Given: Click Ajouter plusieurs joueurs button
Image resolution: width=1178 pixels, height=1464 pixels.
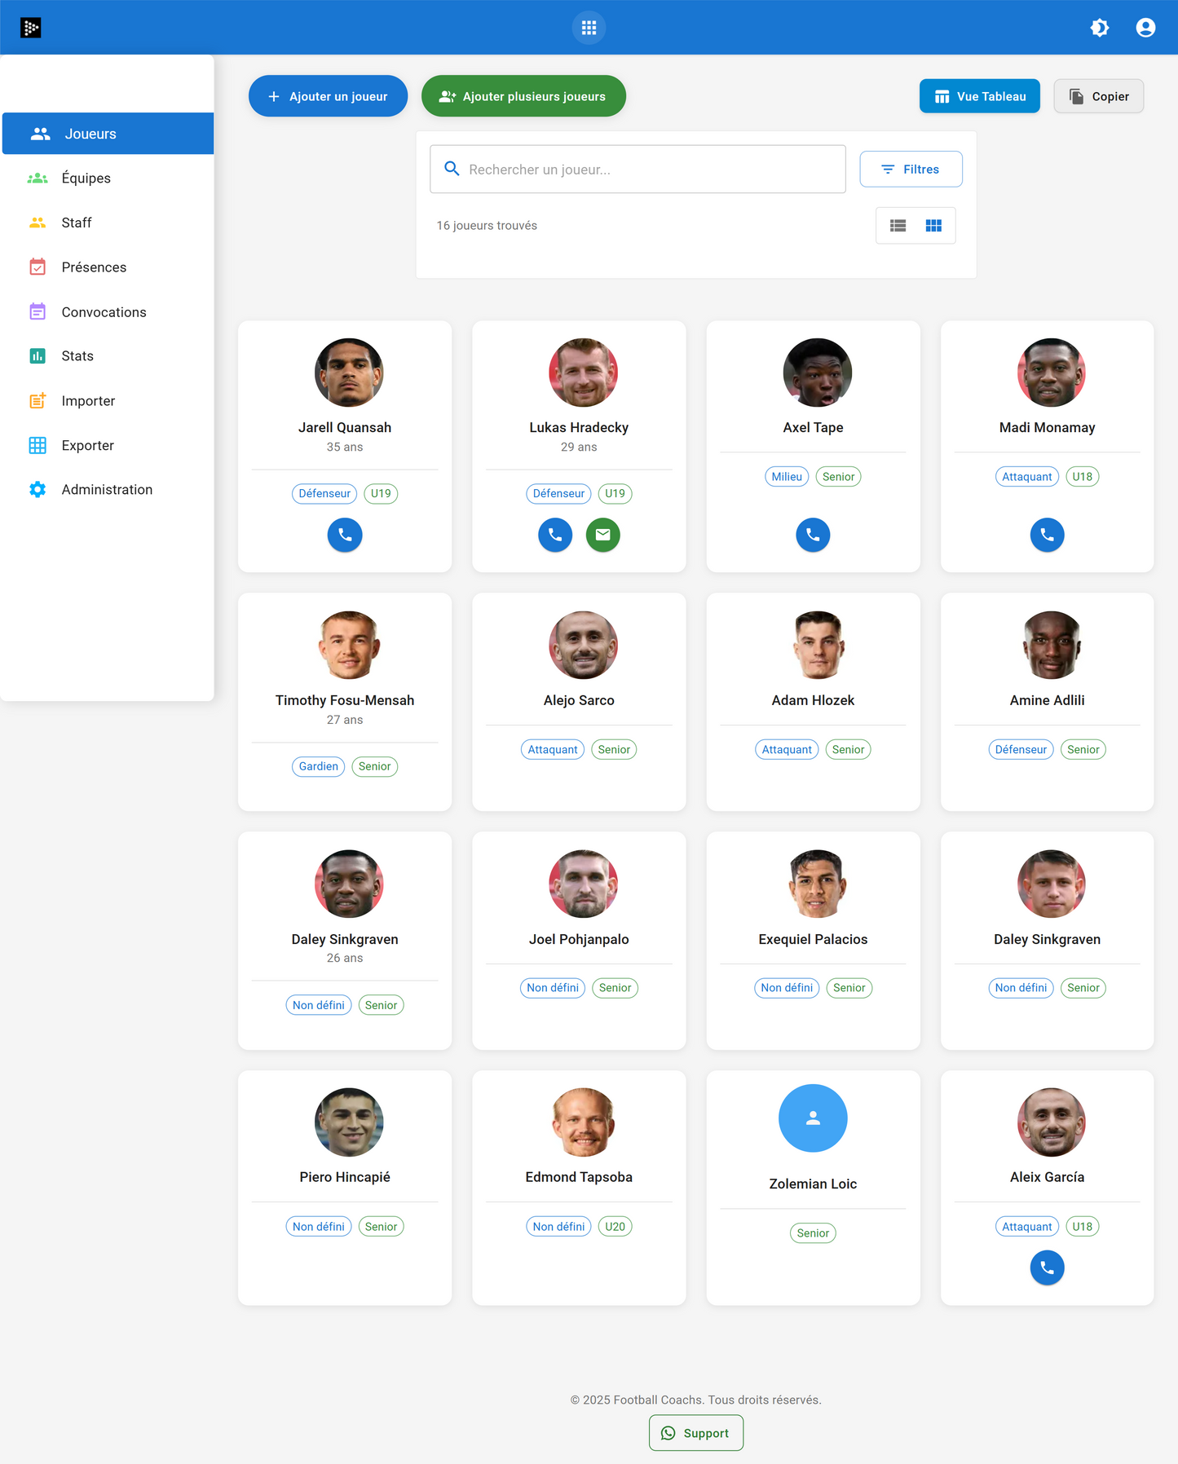Looking at the screenshot, I should click(x=523, y=96).
